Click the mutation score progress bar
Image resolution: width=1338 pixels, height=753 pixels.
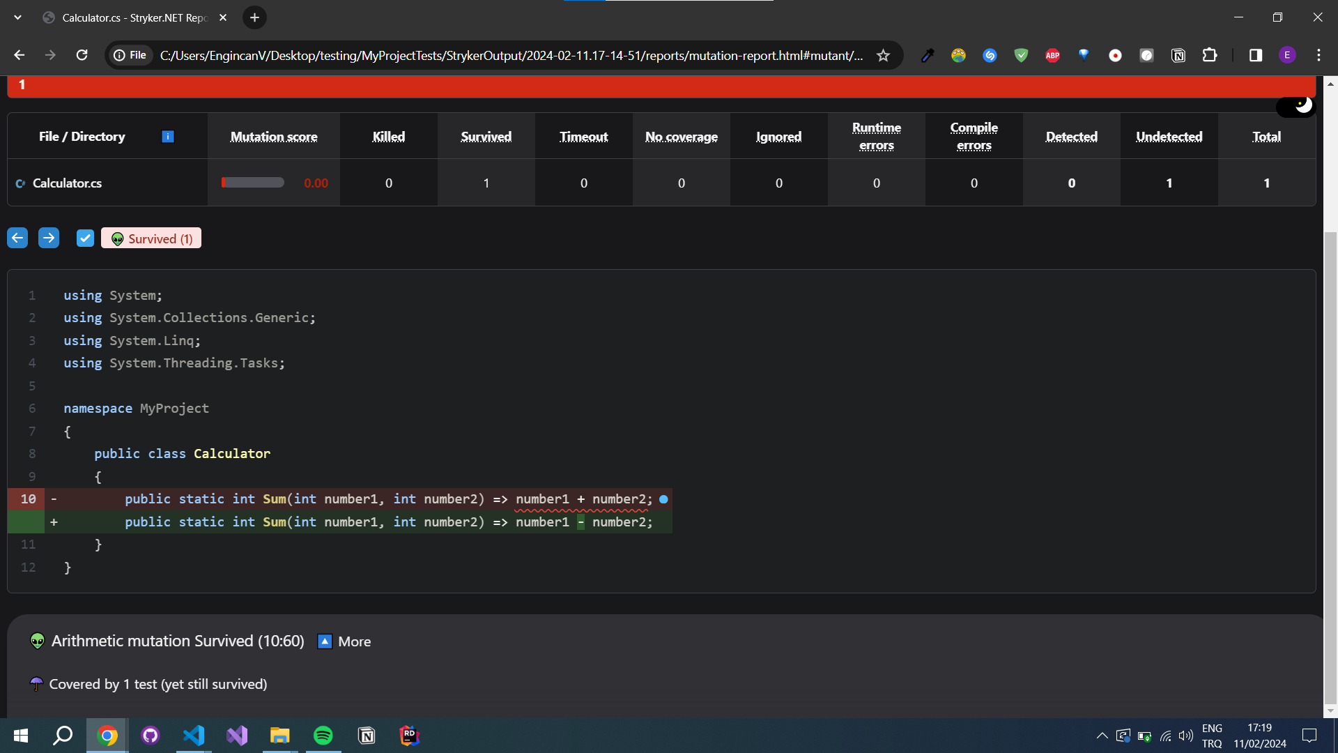[252, 183]
